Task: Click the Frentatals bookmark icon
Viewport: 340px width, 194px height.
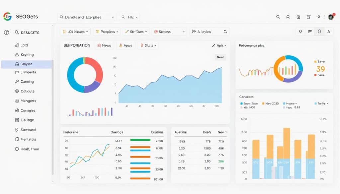Action: click(x=17, y=139)
